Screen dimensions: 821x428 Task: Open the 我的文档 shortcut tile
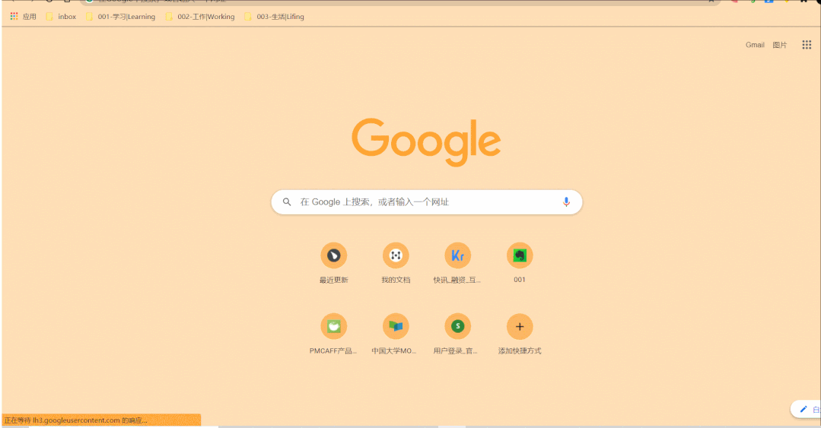tap(396, 263)
